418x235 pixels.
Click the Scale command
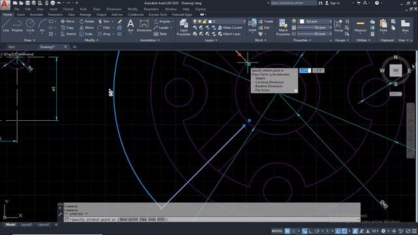[x=86, y=34]
